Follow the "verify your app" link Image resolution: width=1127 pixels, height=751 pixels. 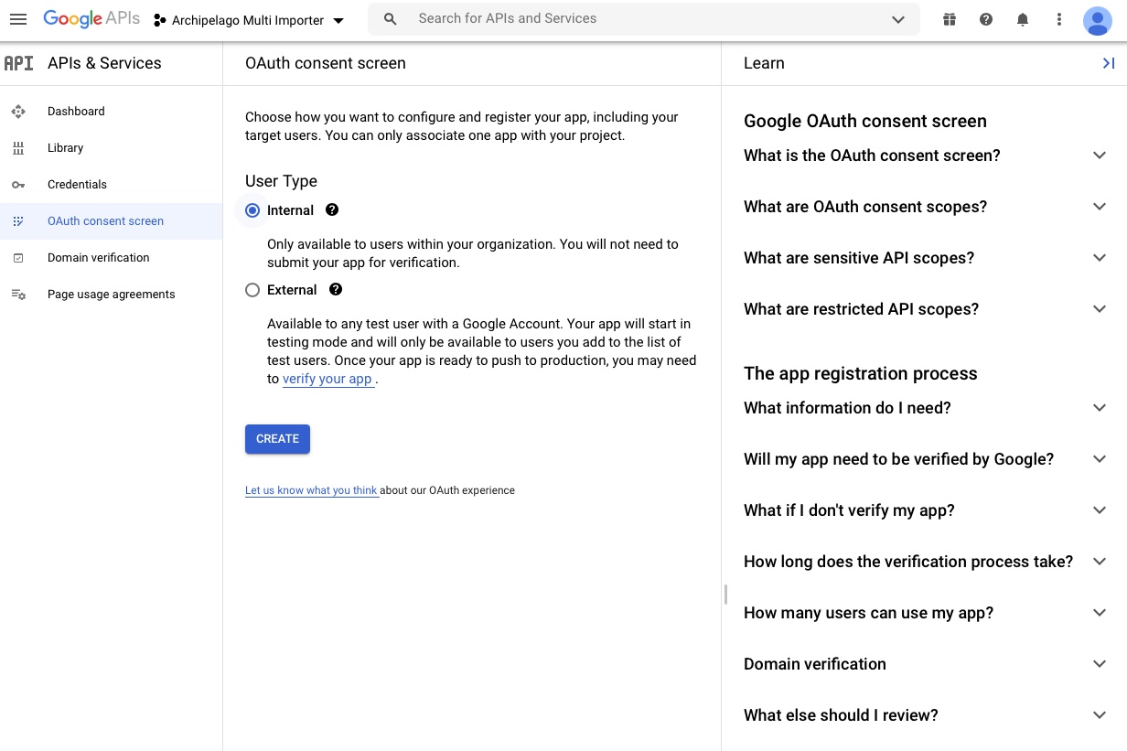[327, 379]
